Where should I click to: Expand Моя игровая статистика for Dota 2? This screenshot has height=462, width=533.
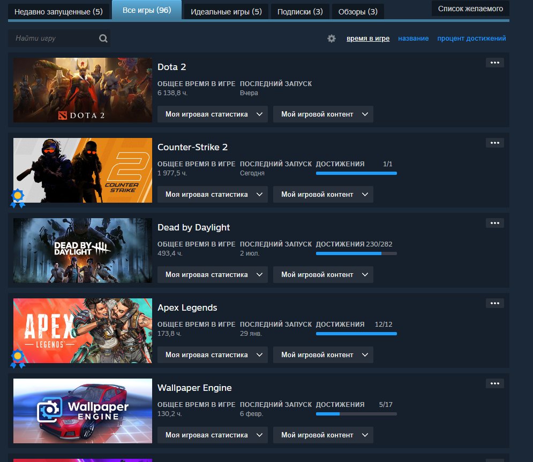click(213, 114)
